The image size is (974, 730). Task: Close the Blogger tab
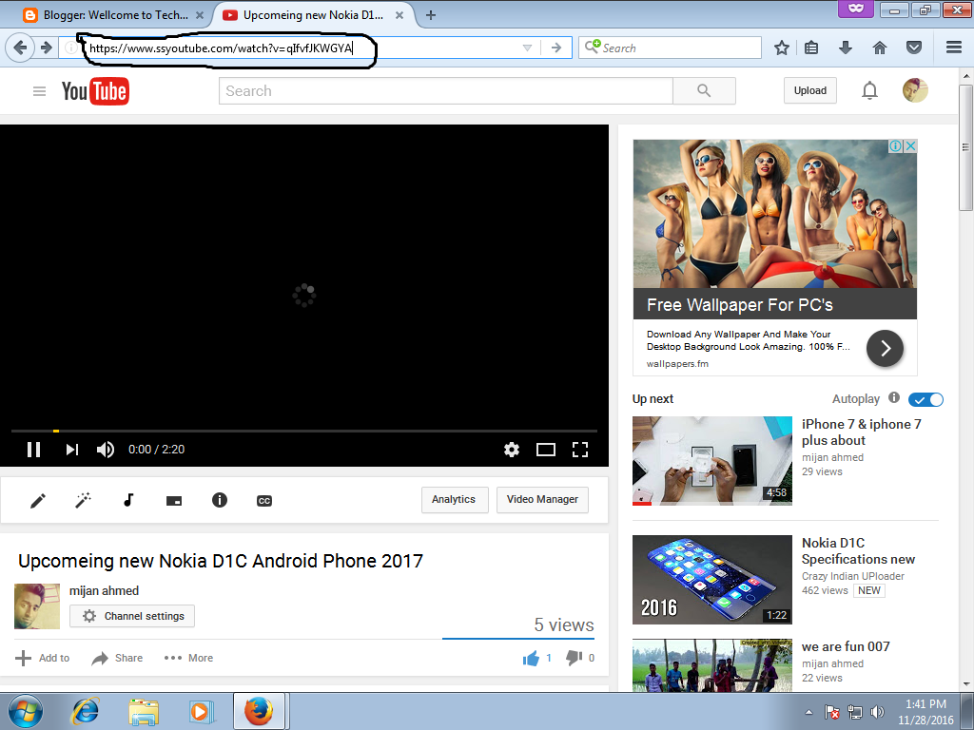(200, 15)
